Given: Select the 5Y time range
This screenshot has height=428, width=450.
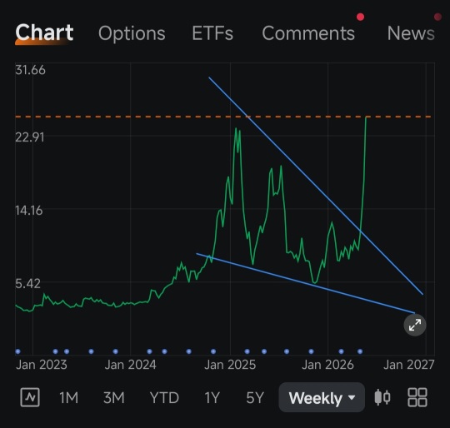Looking at the screenshot, I should pos(255,398).
